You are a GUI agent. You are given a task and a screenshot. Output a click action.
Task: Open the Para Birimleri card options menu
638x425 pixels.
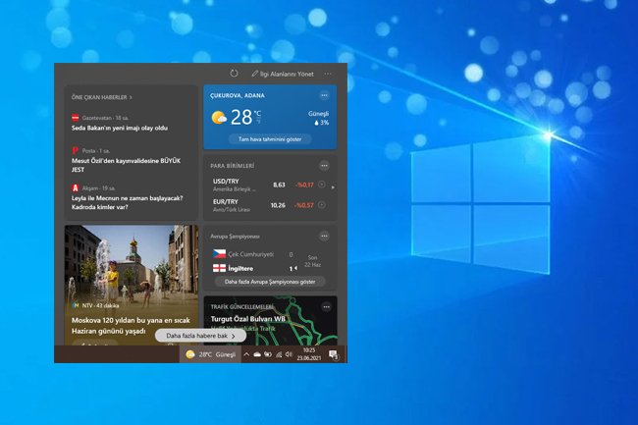[324, 166]
